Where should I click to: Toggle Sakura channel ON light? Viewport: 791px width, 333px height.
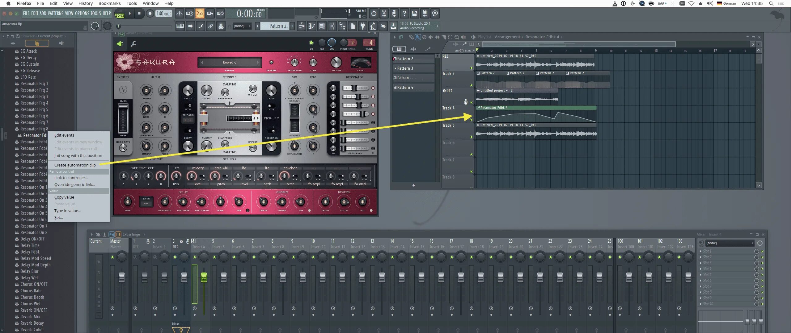pos(311,43)
